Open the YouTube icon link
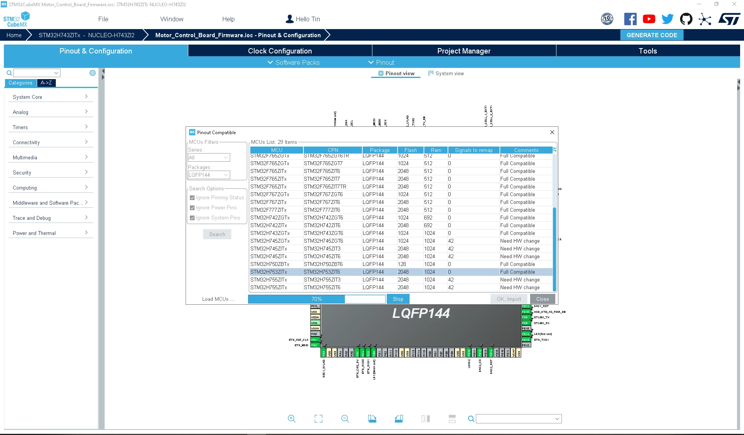 (x=649, y=19)
